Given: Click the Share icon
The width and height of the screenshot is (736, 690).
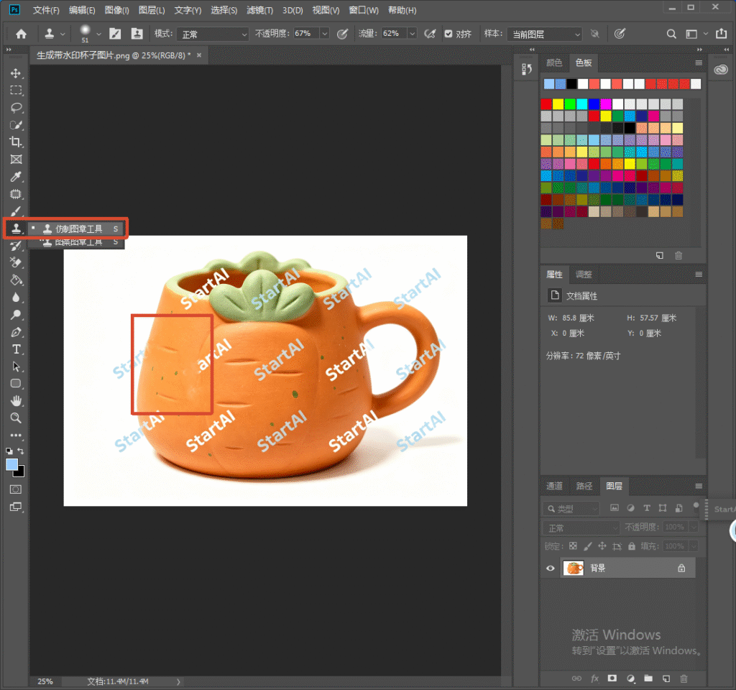Looking at the screenshot, I should 721,33.
